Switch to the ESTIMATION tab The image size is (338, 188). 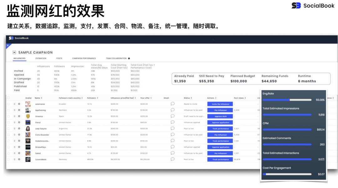(x=41, y=58)
